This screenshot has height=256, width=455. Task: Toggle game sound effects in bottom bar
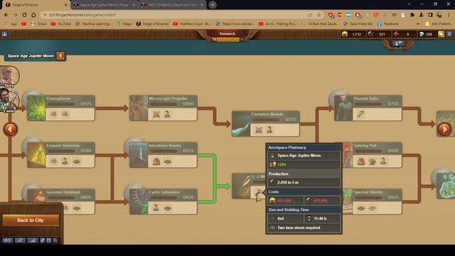pyautogui.click(x=8, y=240)
